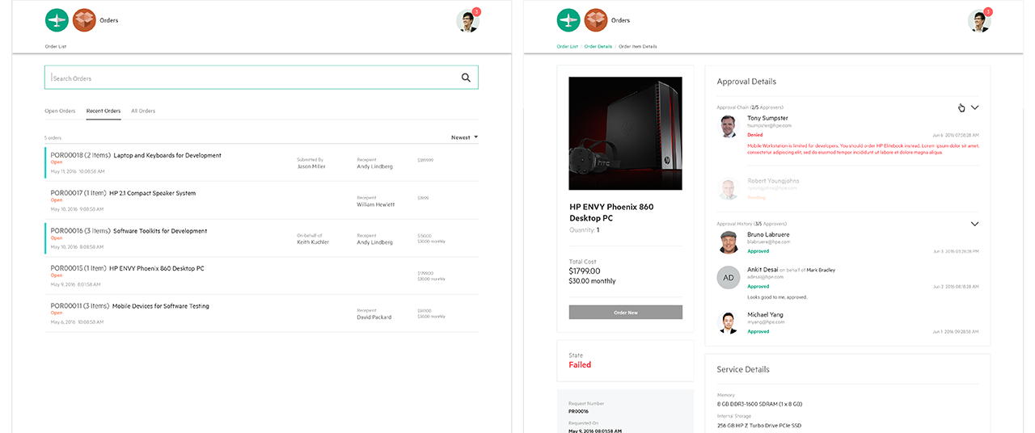The height and width of the screenshot is (433, 1035).
Task: Click the red Failed state text
Action: point(580,365)
